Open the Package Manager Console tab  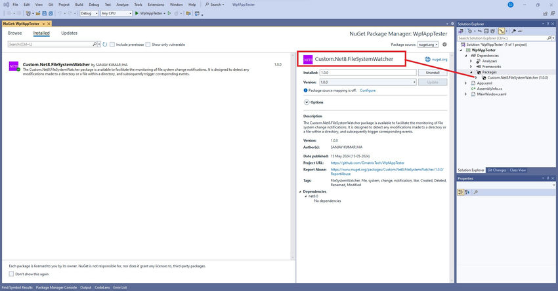coord(56,288)
